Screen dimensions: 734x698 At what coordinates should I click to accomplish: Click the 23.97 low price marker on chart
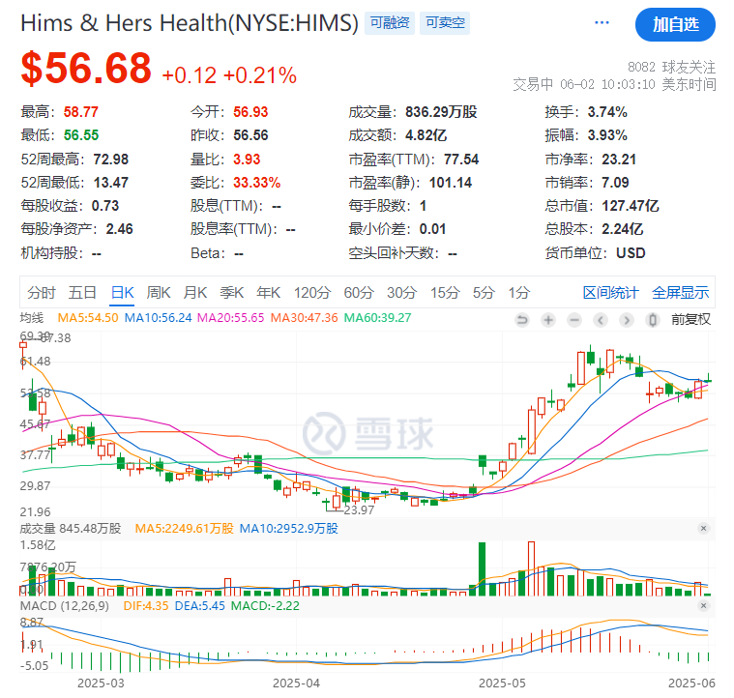coord(359,509)
